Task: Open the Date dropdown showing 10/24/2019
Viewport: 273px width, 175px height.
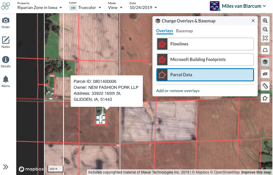Action: point(143,7)
